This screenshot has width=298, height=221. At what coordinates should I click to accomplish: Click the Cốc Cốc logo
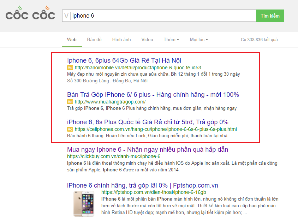pyautogui.click(x=30, y=14)
